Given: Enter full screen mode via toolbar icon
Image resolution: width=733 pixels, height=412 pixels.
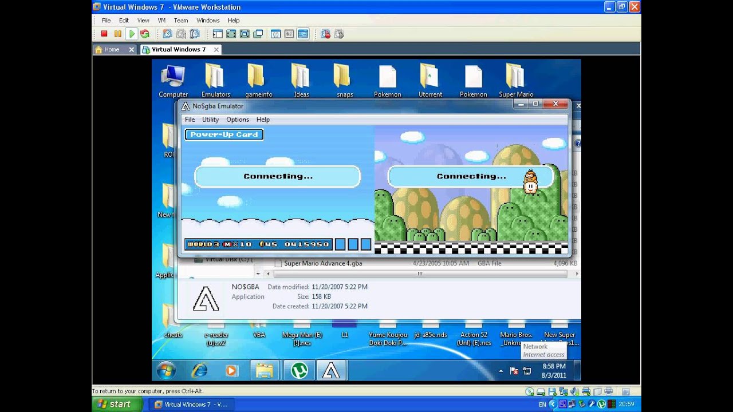Looking at the screenshot, I should coord(245,34).
